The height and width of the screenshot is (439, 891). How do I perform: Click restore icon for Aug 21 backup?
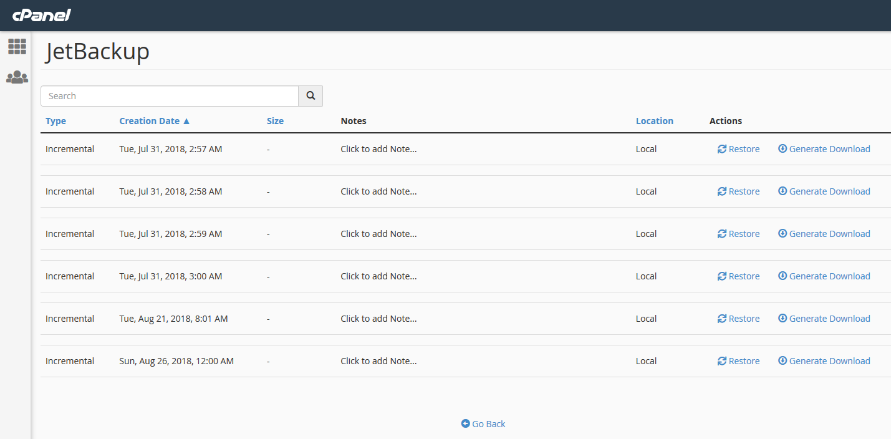pyautogui.click(x=722, y=319)
